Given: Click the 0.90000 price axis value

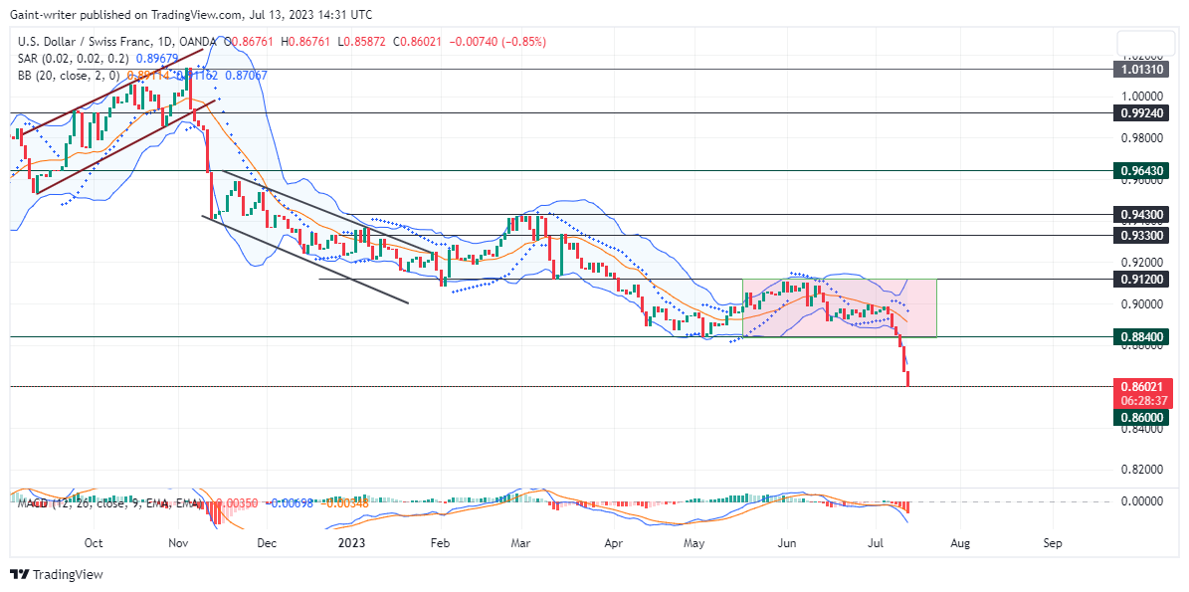Looking at the screenshot, I should pyautogui.click(x=1141, y=303).
